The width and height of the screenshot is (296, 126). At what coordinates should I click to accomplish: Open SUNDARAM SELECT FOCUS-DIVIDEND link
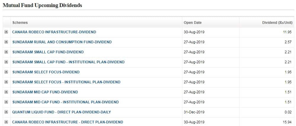(46, 72)
